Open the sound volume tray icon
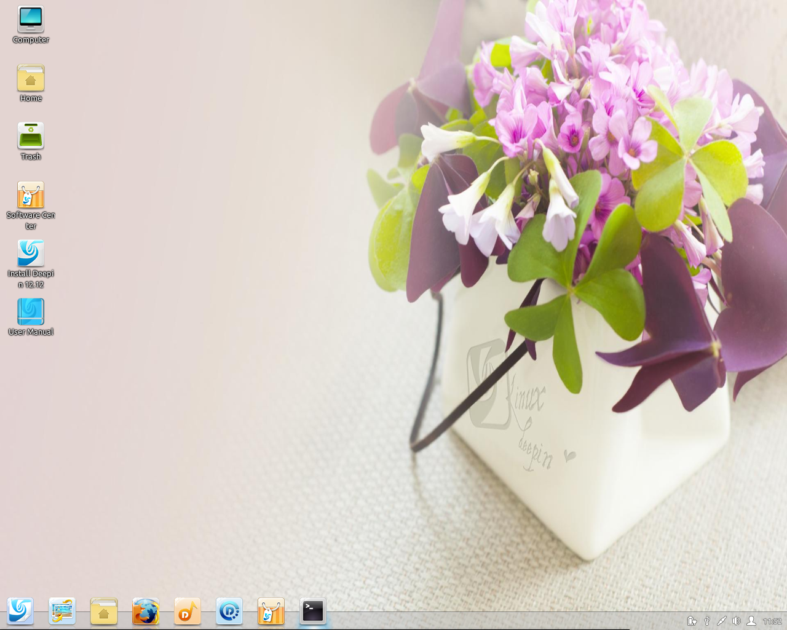 [x=737, y=621]
